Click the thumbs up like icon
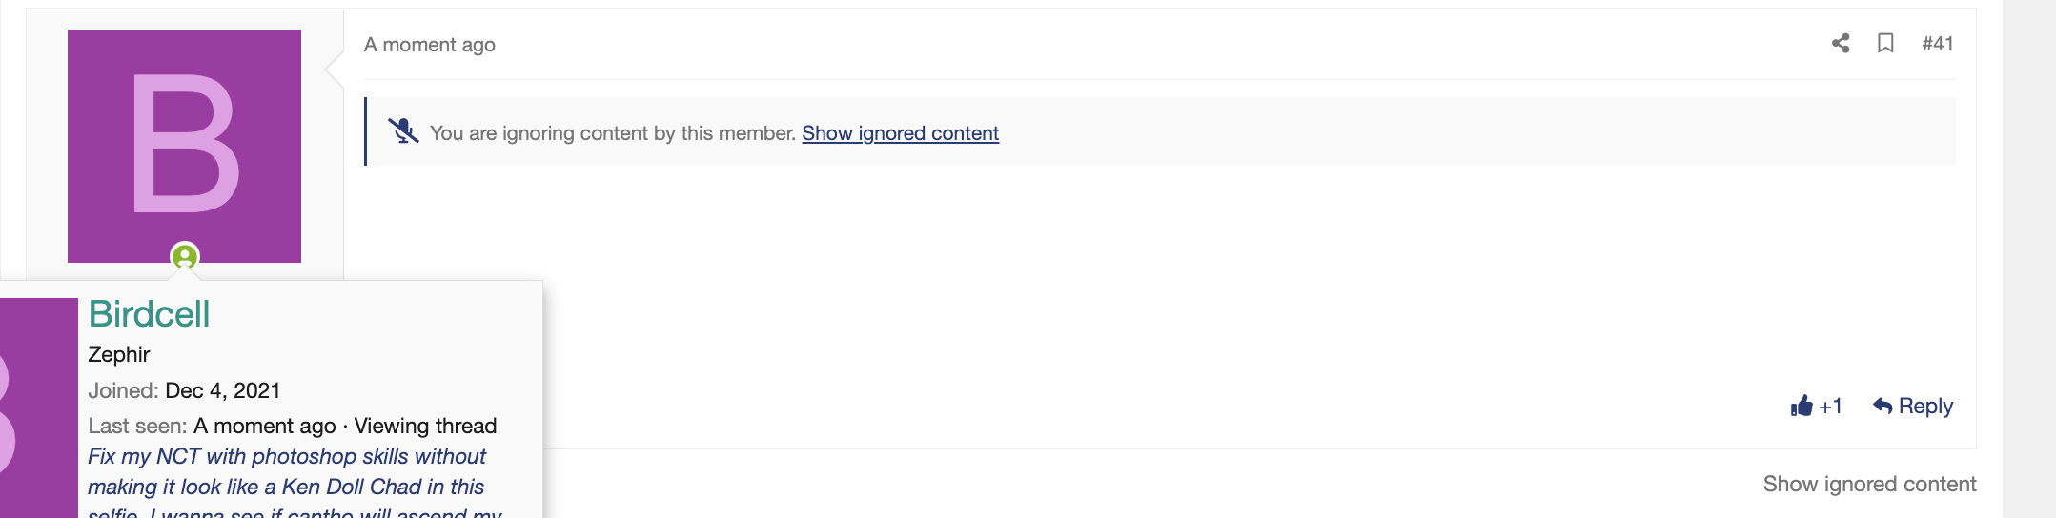The height and width of the screenshot is (518, 2056). (x=1802, y=407)
